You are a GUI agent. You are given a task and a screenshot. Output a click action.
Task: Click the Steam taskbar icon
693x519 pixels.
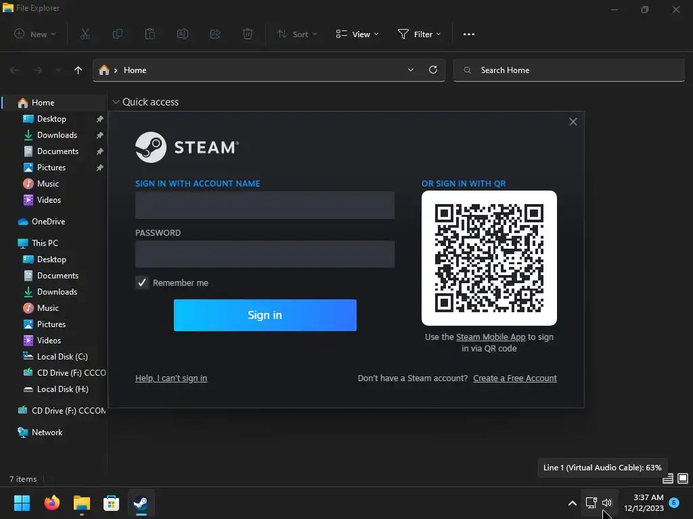pyautogui.click(x=141, y=503)
